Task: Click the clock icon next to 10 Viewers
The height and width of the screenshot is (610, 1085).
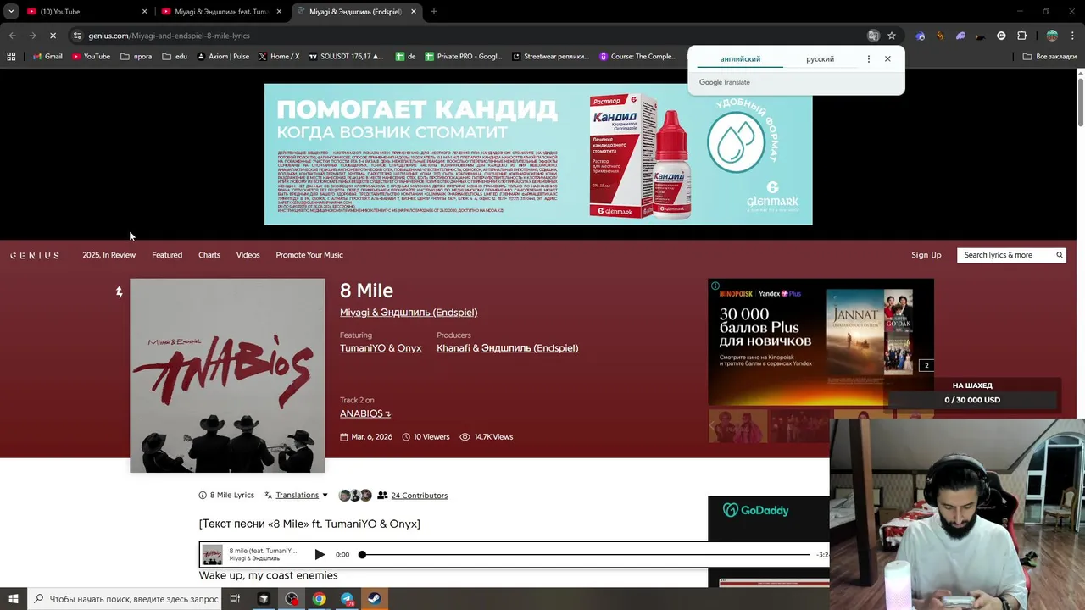Action: [x=406, y=437]
